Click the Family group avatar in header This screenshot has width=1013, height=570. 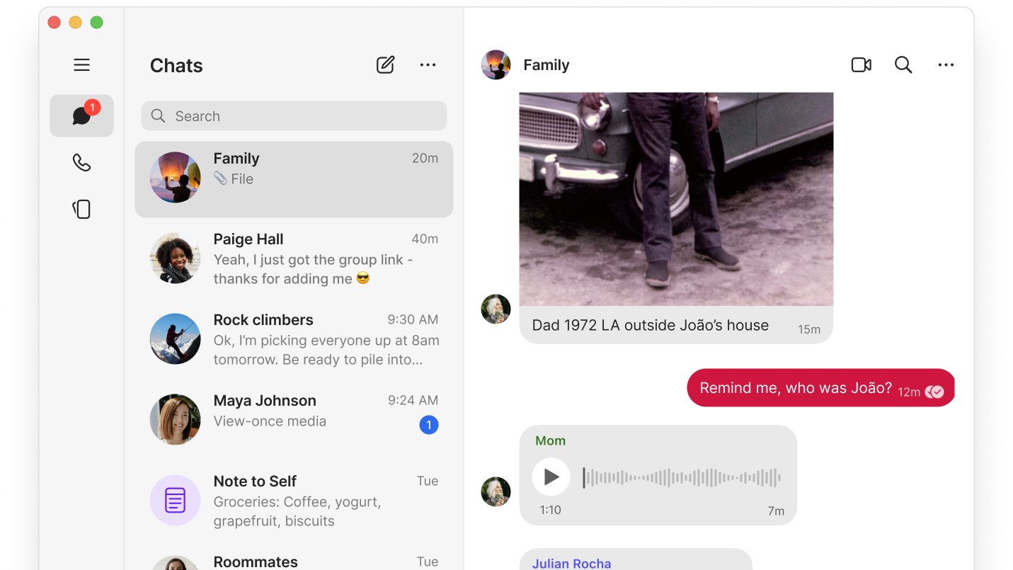[x=496, y=65]
